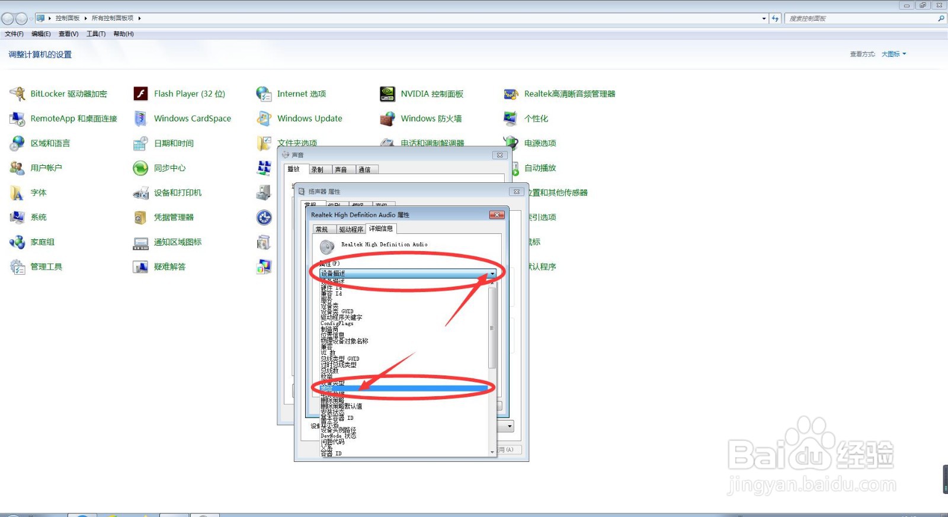The image size is (948, 517).
Task: Switch to 常规 tab in Realtek properties
Action: tap(324, 229)
